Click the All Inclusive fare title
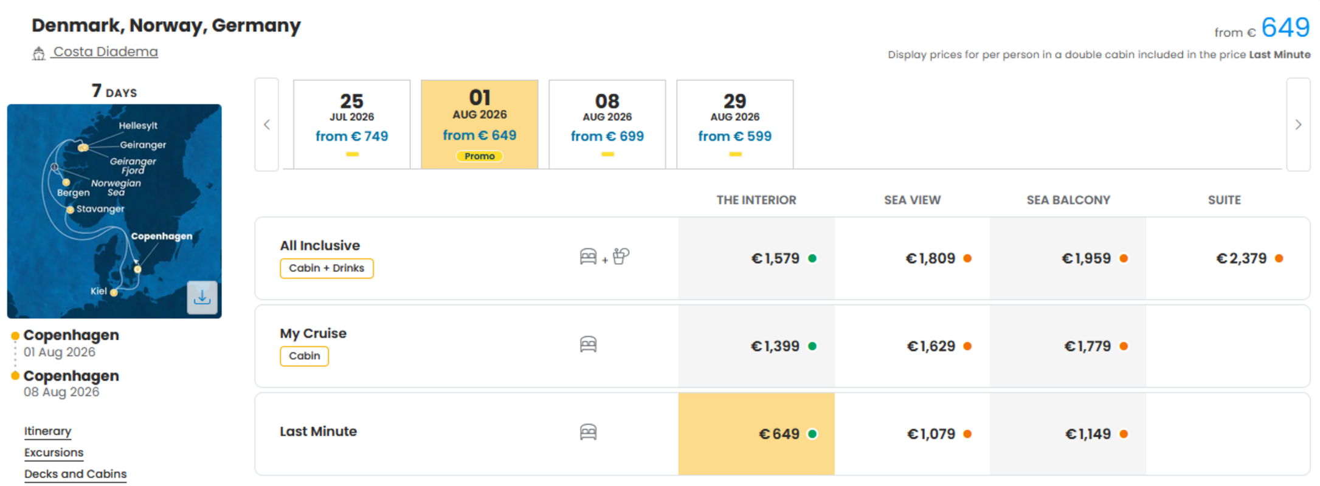Image resolution: width=1320 pixels, height=486 pixels. click(320, 245)
